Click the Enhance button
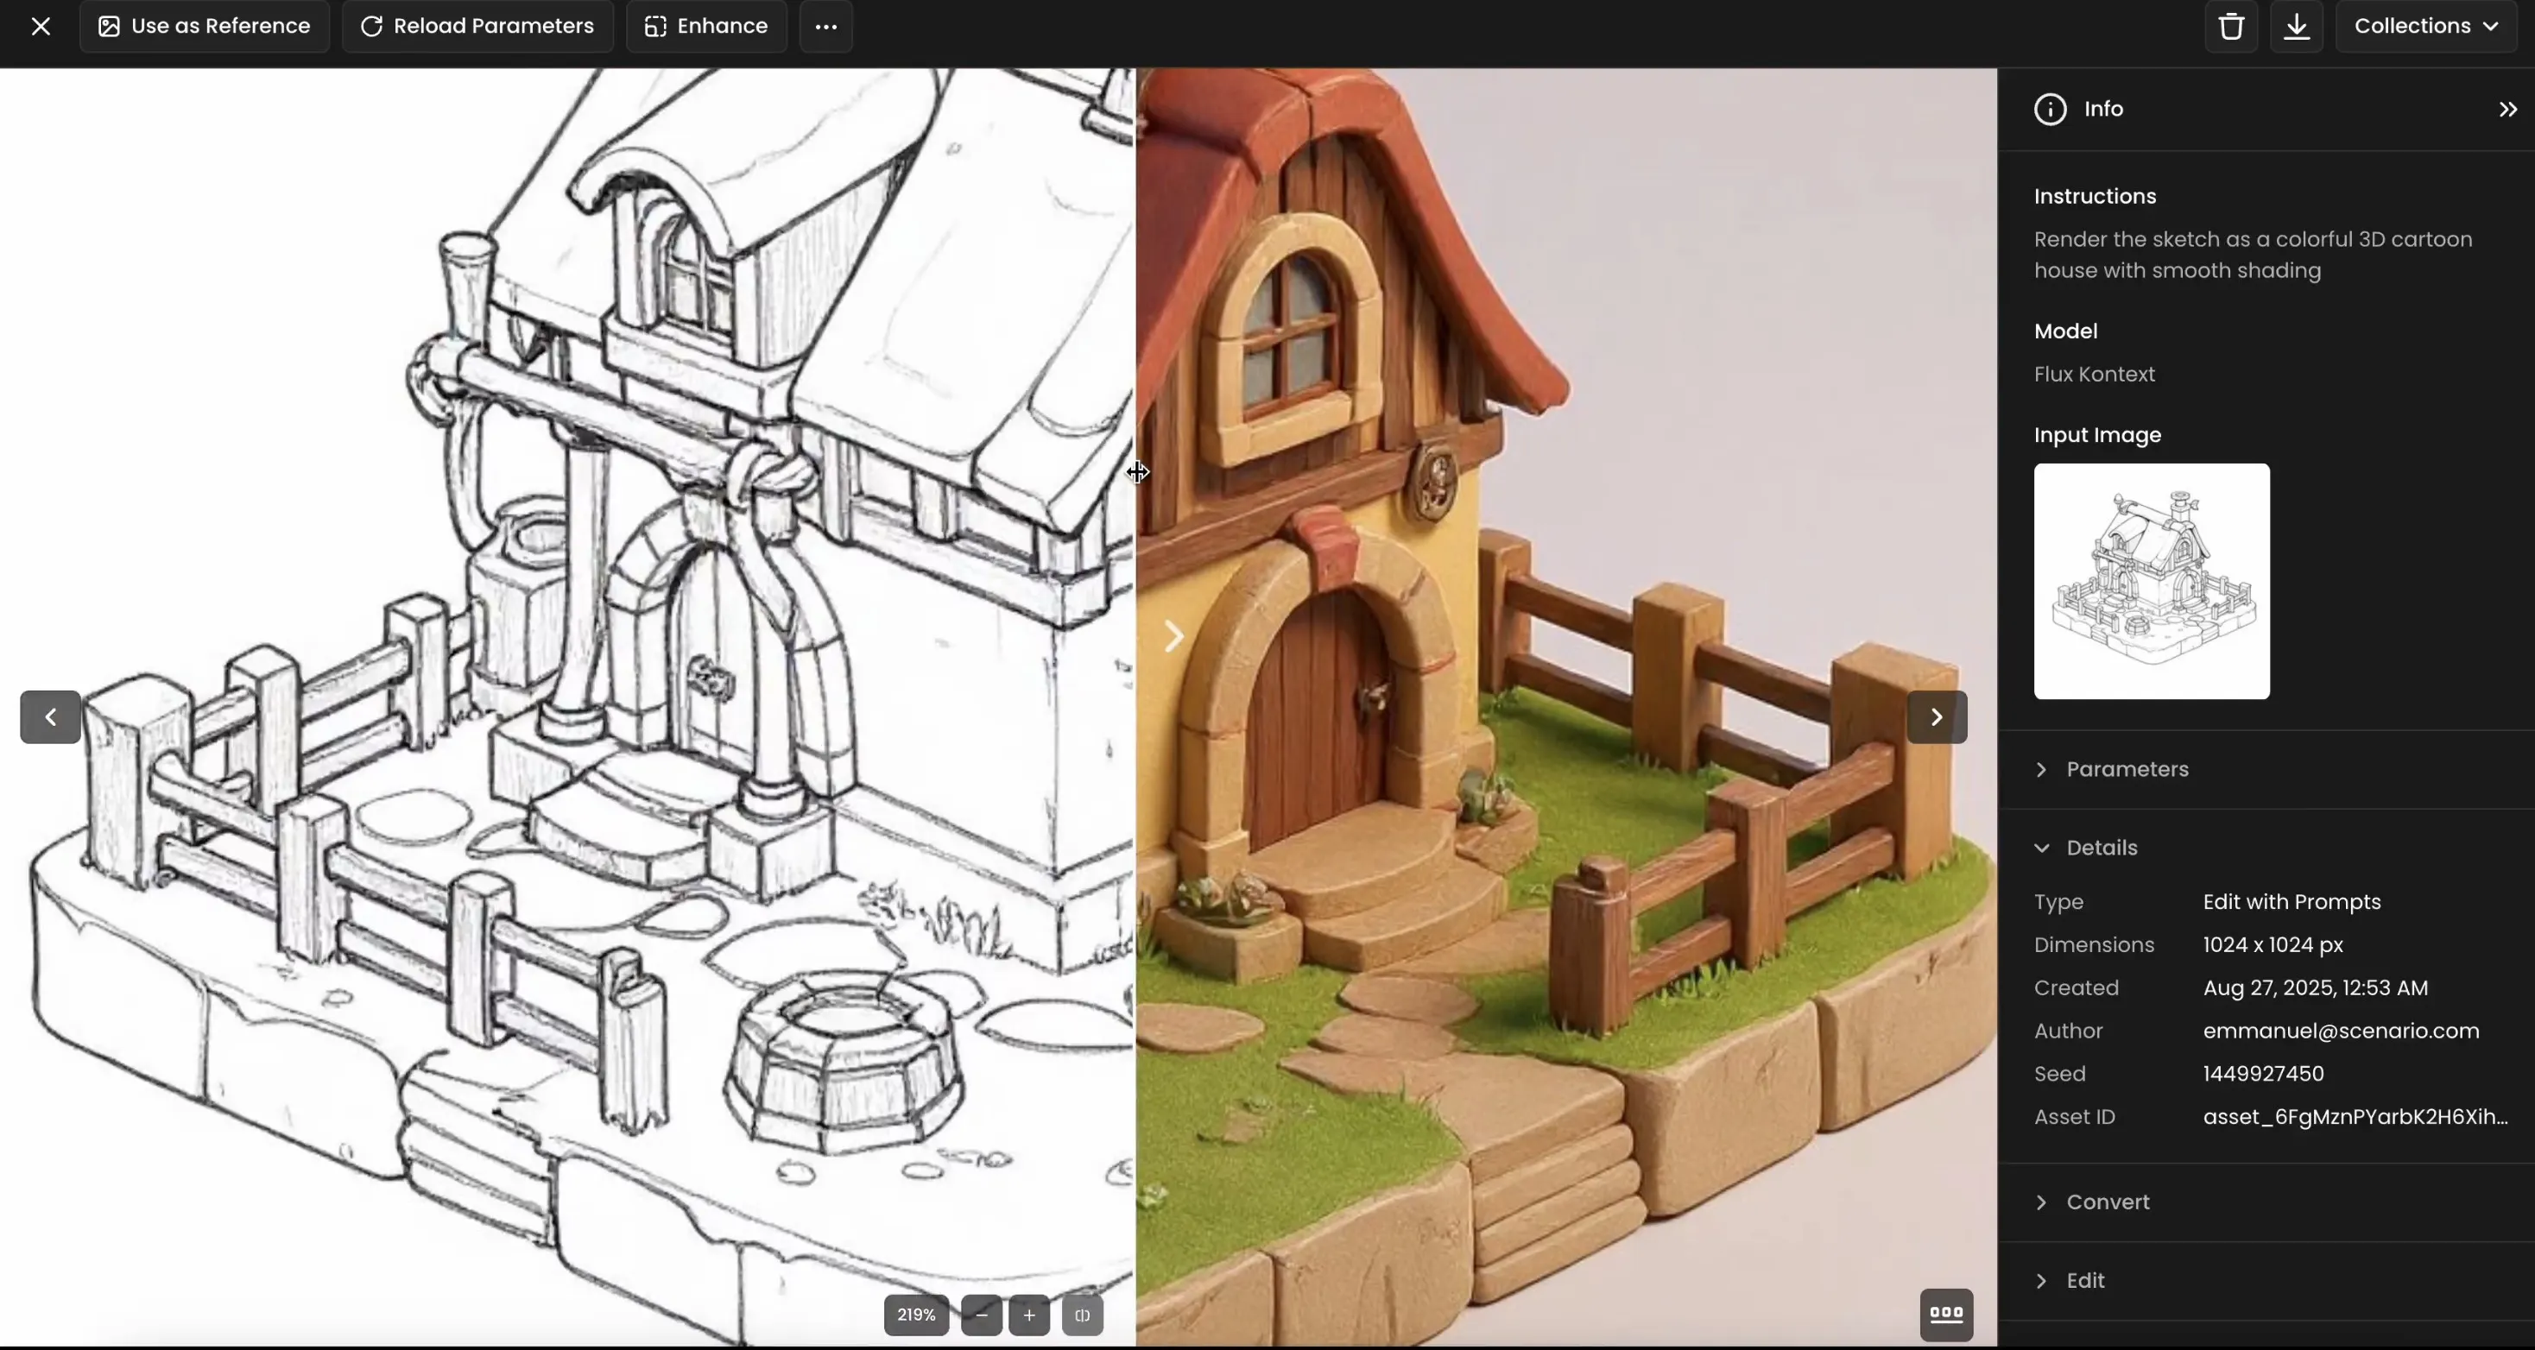The height and width of the screenshot is (1350, 2535). [x=705, y=27]
